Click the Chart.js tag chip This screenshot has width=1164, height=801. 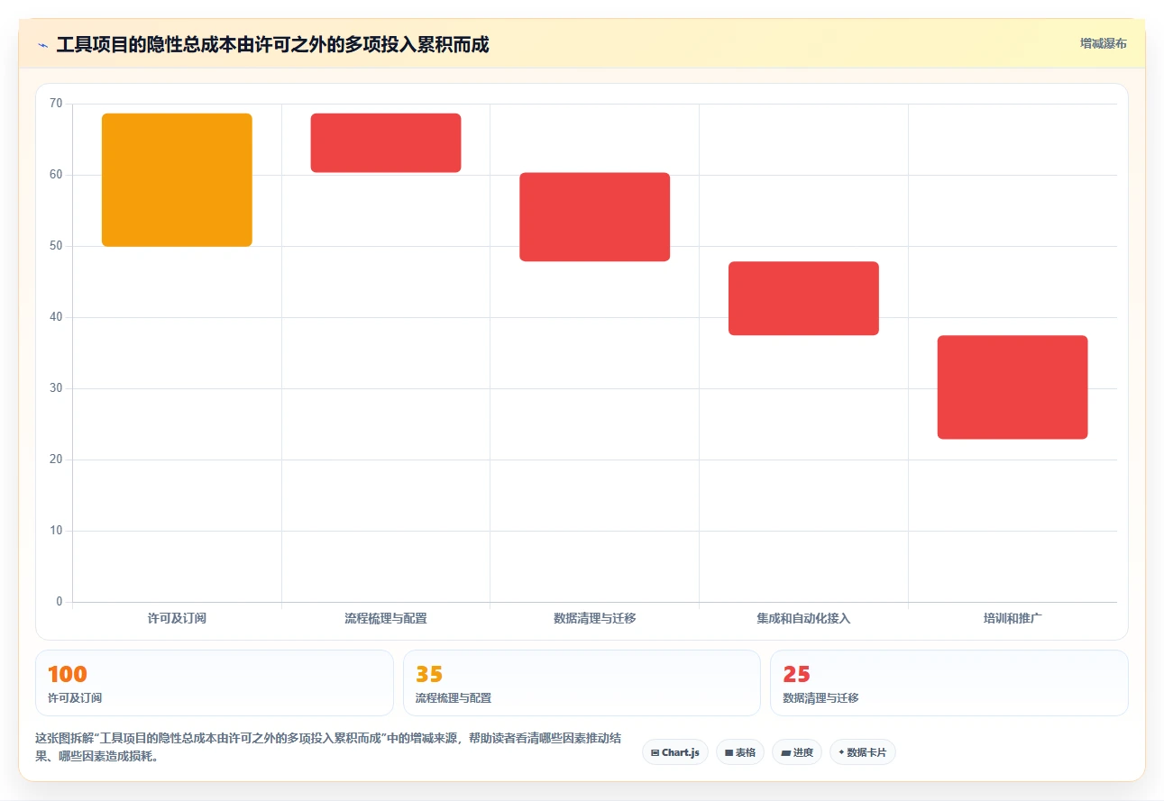point(675,752)
